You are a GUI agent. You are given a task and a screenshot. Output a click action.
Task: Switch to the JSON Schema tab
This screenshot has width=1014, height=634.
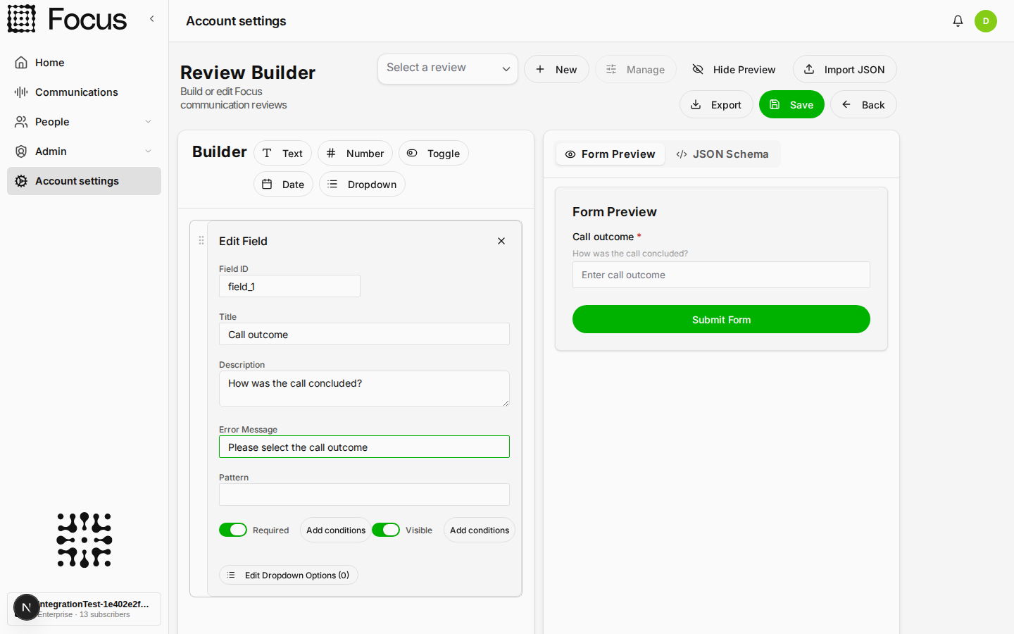click(722, 154)
